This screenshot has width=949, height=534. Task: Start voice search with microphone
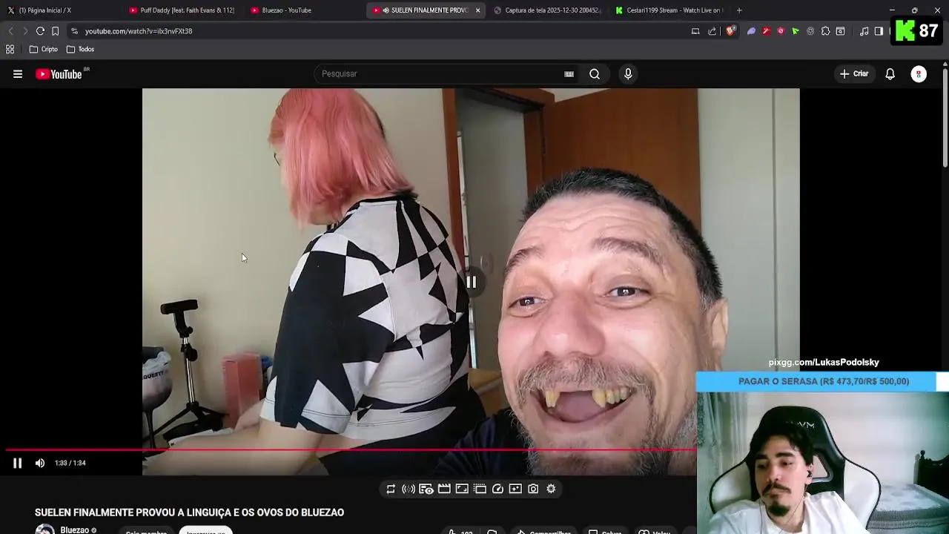pos(628,74)
